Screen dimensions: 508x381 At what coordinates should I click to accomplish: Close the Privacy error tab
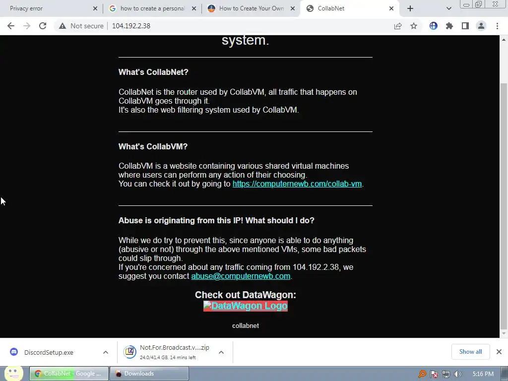point(95,8)
